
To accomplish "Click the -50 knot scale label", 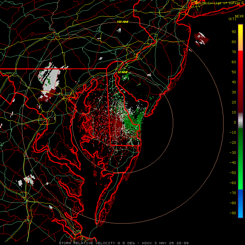I will pyautogui.click(x=233, y=173).
